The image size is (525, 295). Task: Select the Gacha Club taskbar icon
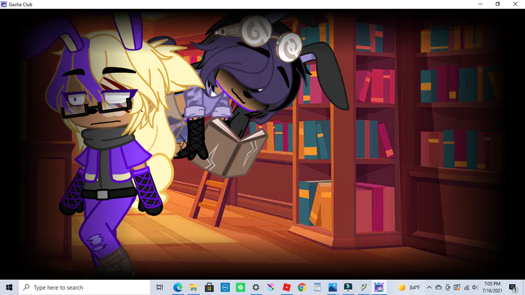379,287
